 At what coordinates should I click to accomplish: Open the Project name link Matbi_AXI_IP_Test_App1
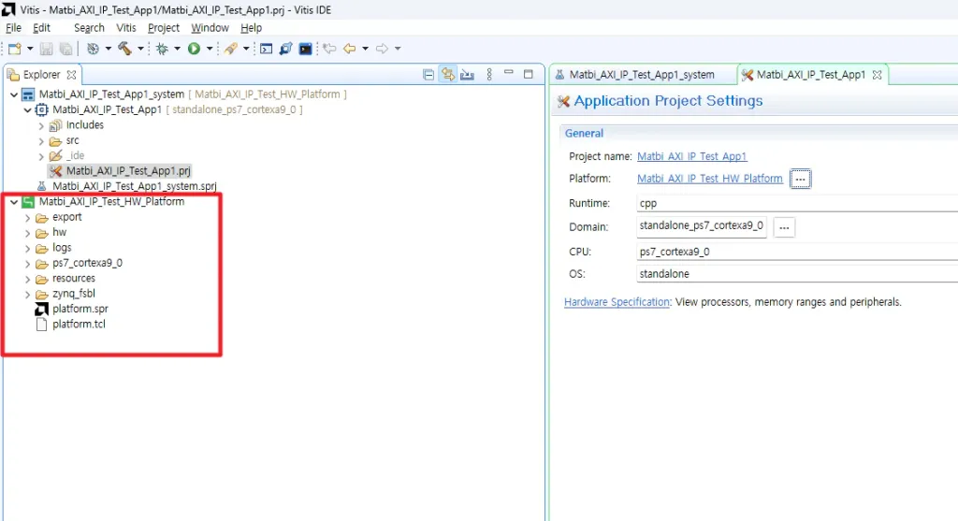691,156
